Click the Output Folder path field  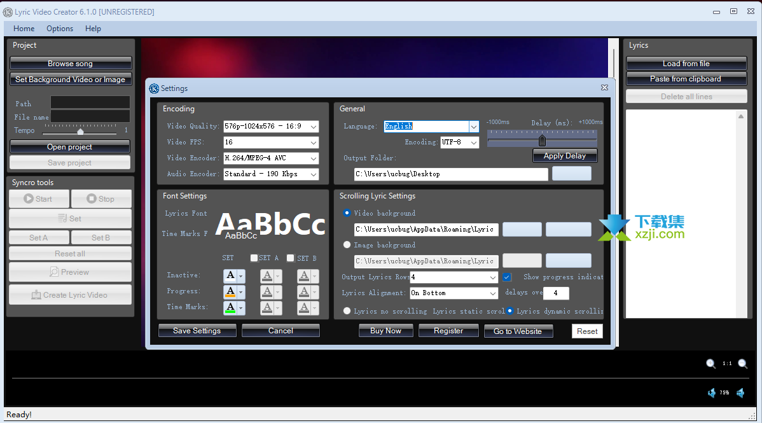coord(451,174)
